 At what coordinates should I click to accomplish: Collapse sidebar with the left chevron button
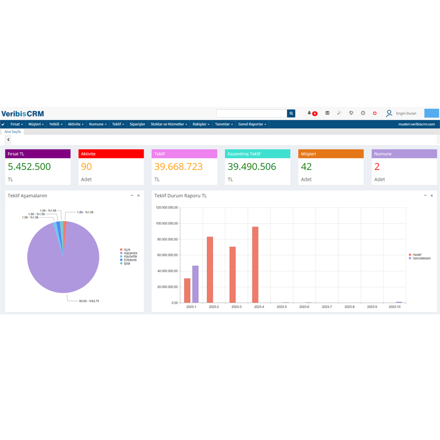click(x=8, y=140)
